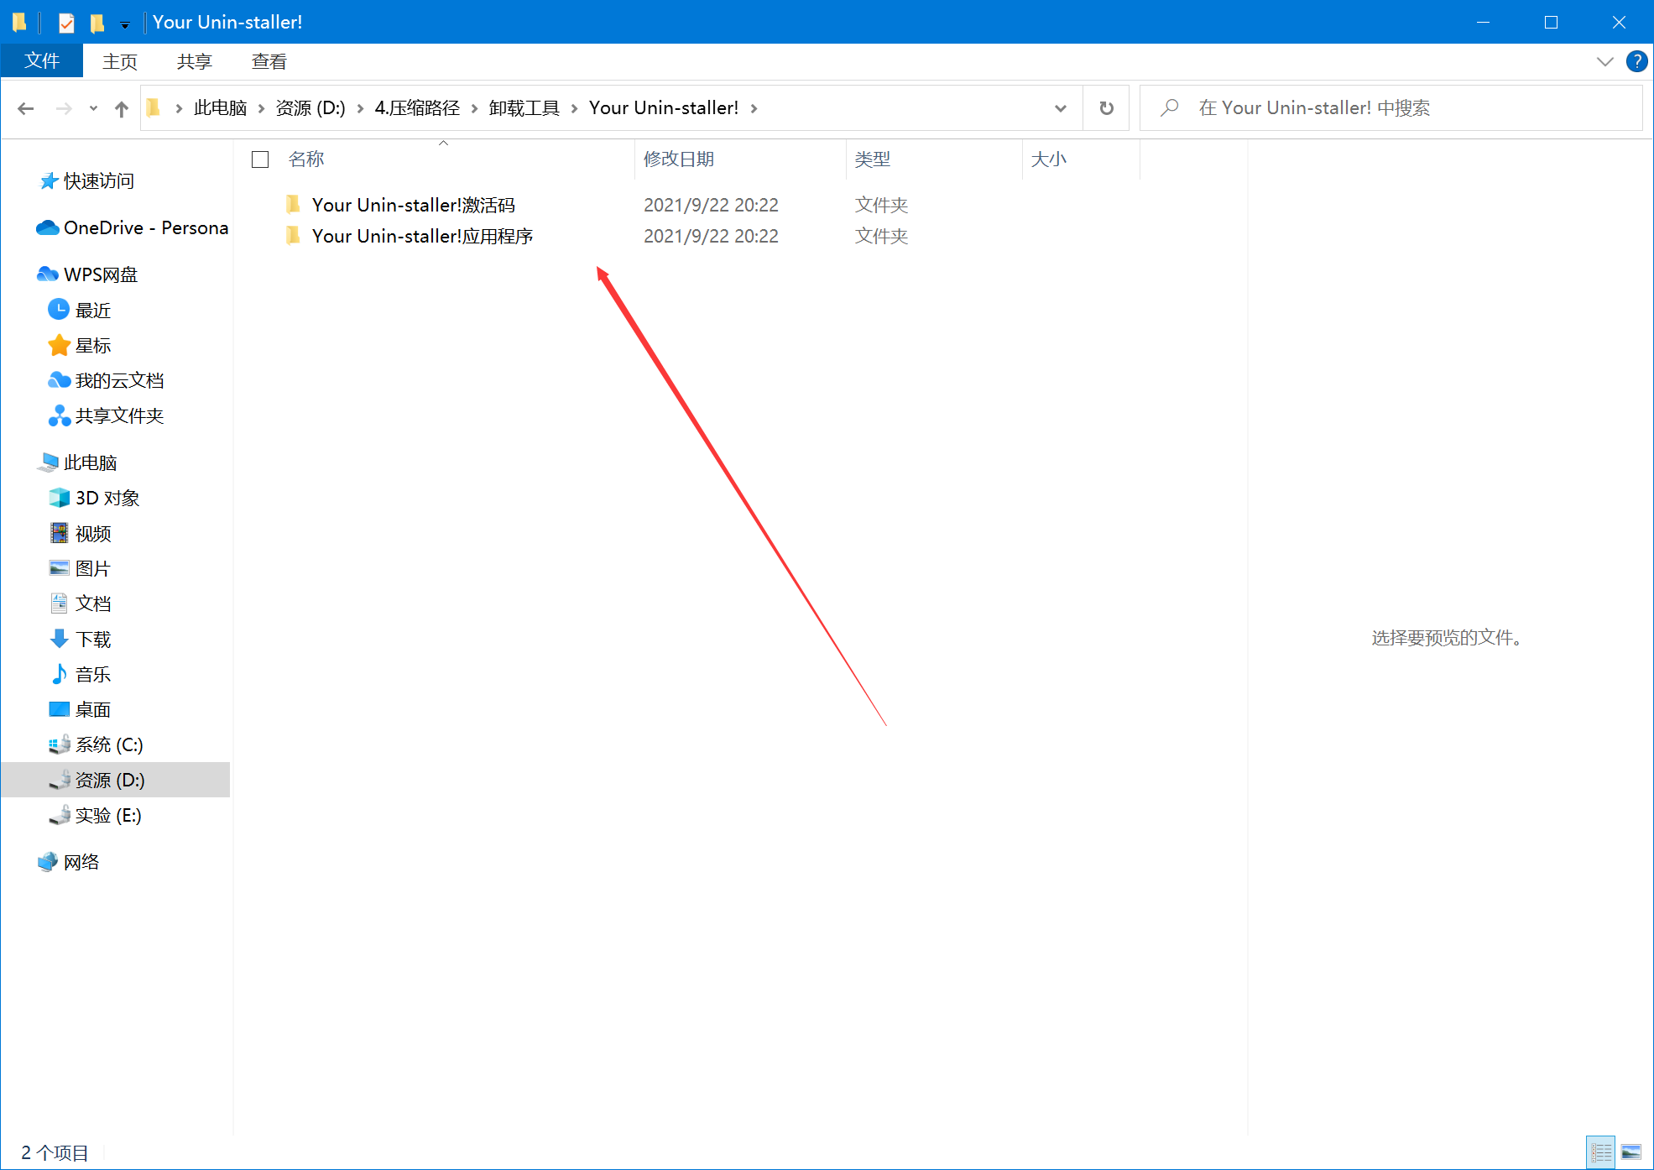Open recent locations dropdown arrow
This screenshot has width=1654, height=1170.
[x=93, y=108]
